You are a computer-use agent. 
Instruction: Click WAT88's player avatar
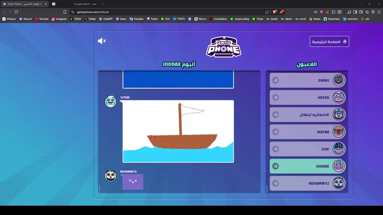pyautogui.click(x=339, y=132)
